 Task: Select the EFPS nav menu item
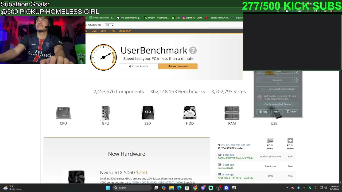(x=103, y=31)
